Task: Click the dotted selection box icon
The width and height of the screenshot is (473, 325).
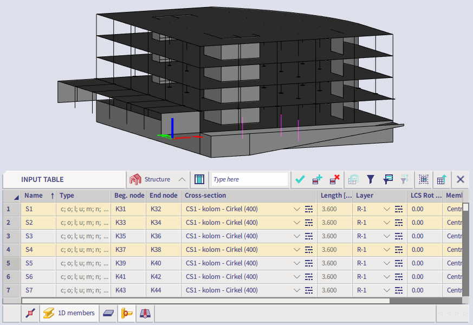Action: click(x=424, y=179)
